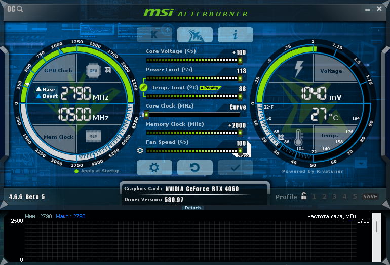This screenshot has height=265, width=390.
Task: Click the graphics card name NVIDIA GeForce RTX 4060
Action: 202,189
